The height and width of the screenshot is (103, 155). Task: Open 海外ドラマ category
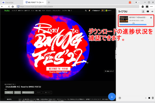pyautogui.click(x=21, y=11)
